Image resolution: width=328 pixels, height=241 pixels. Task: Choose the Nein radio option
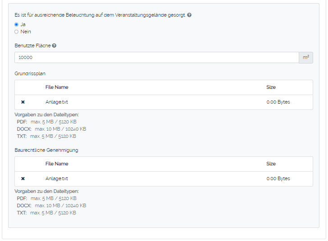[x=17, y=32]
